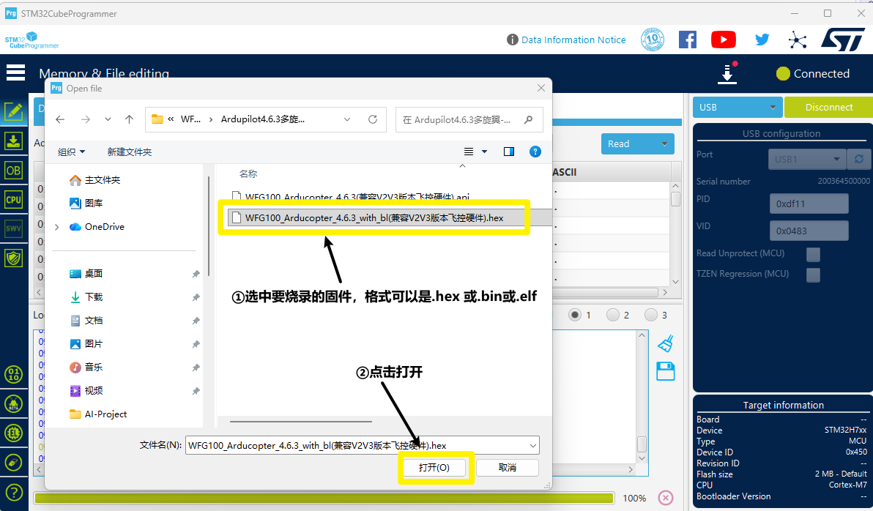Click the search box in Open file dialog

[x=469, y=119]
